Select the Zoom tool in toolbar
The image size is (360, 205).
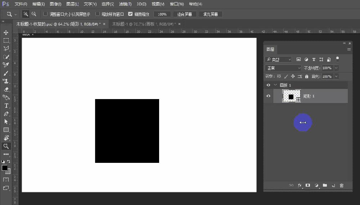[x=6, y=146]
